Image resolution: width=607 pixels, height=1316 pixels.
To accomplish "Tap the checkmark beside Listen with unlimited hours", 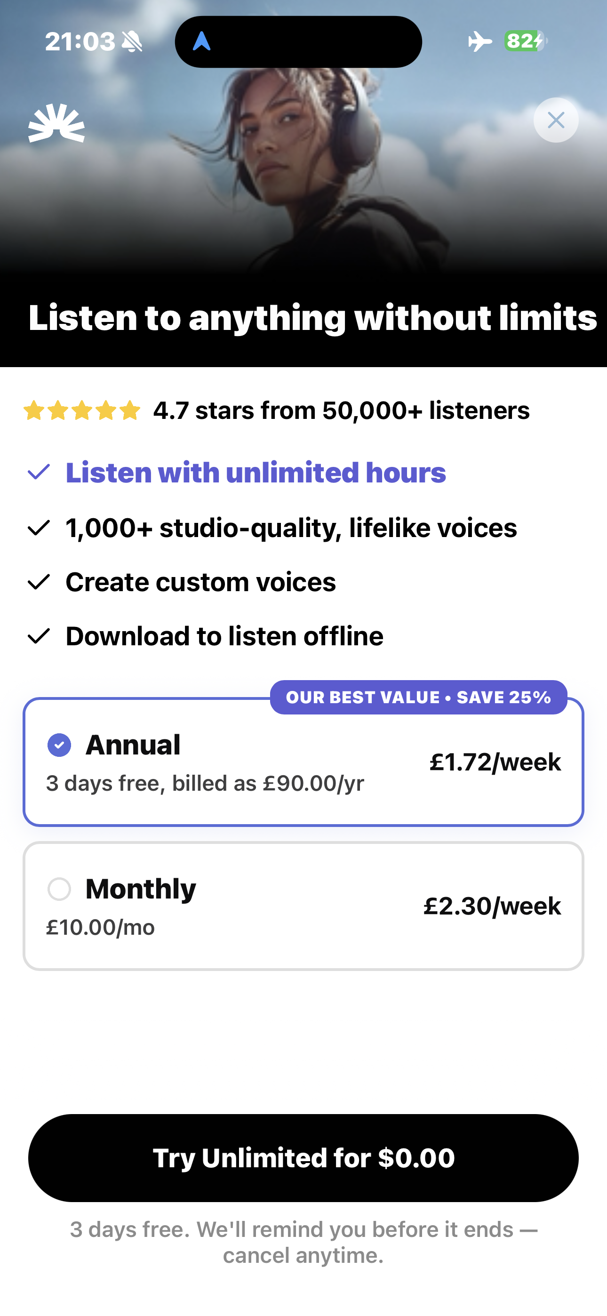I will pos(39,472).
